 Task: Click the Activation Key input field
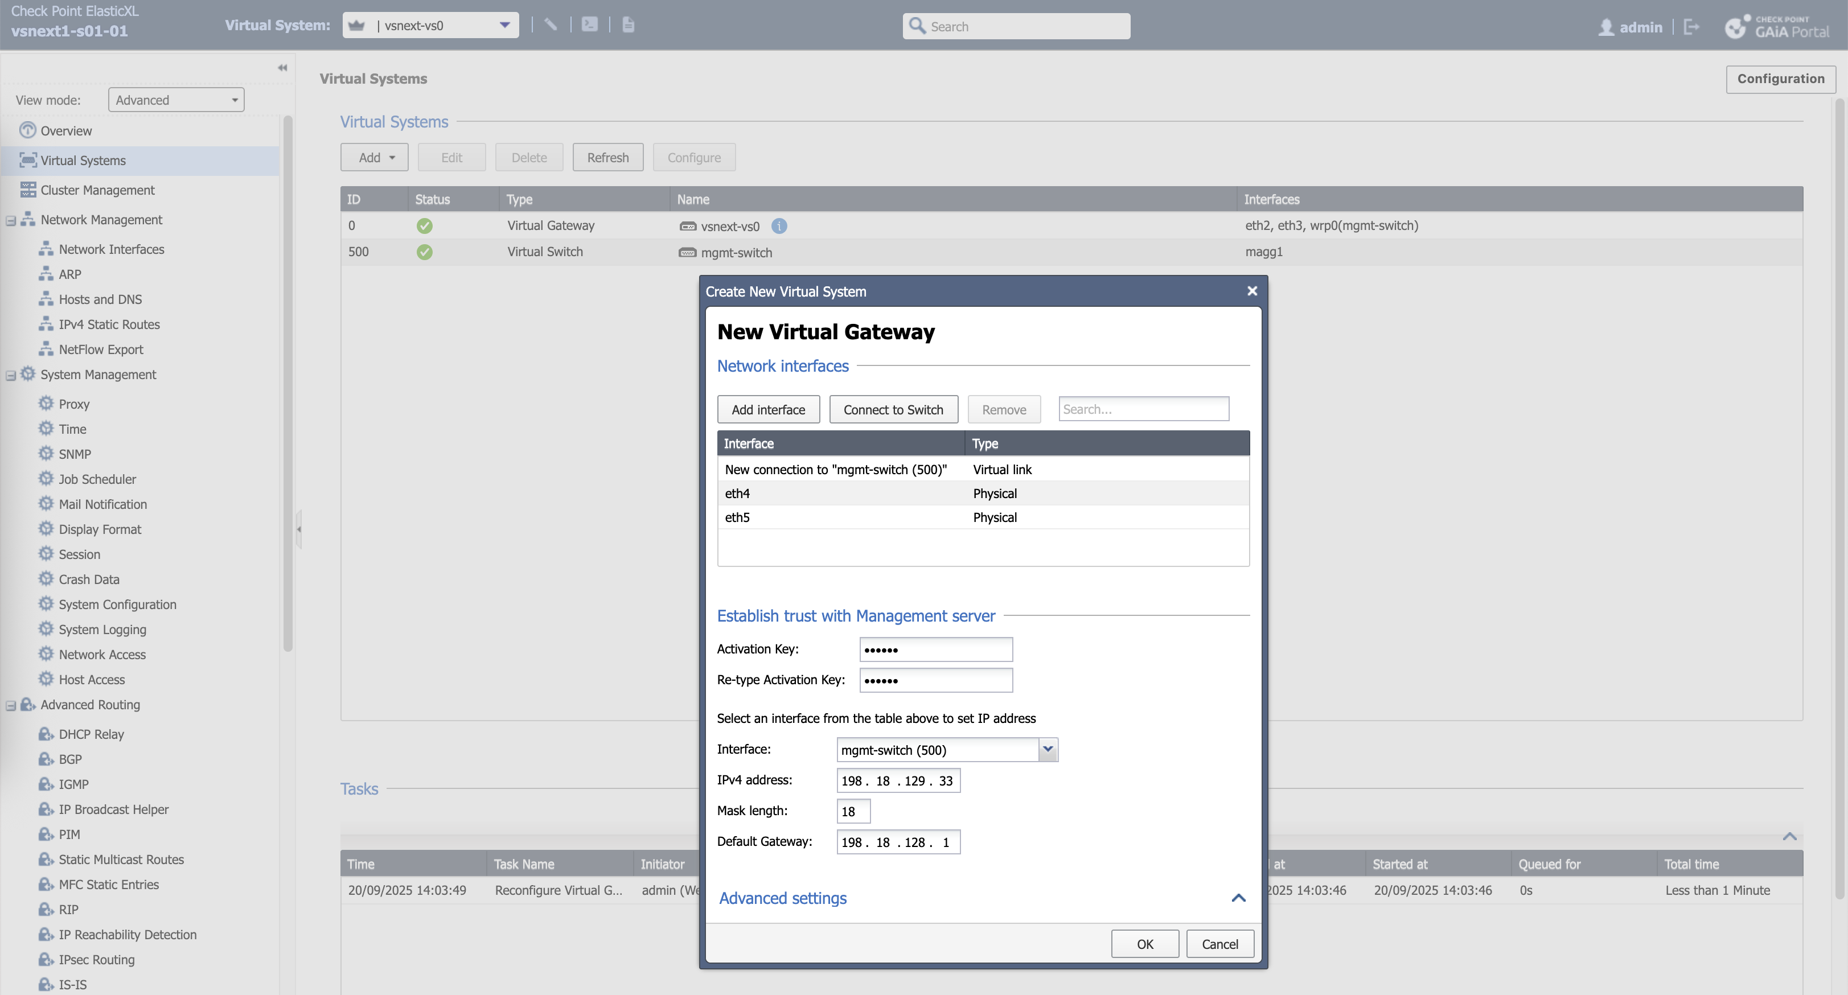tap(935, 649)
